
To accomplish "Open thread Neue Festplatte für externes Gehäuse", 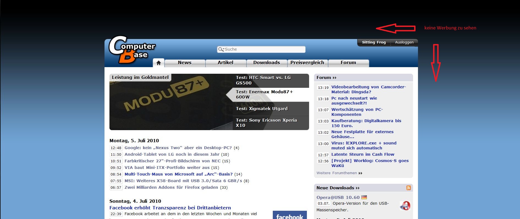I will (x=362, y=134).
